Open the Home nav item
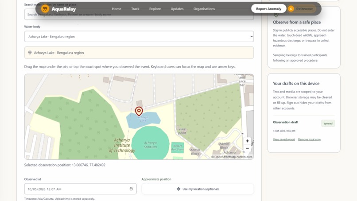This screenshot has width=357, height=201. pyautogui.click(x=116, y=9)
